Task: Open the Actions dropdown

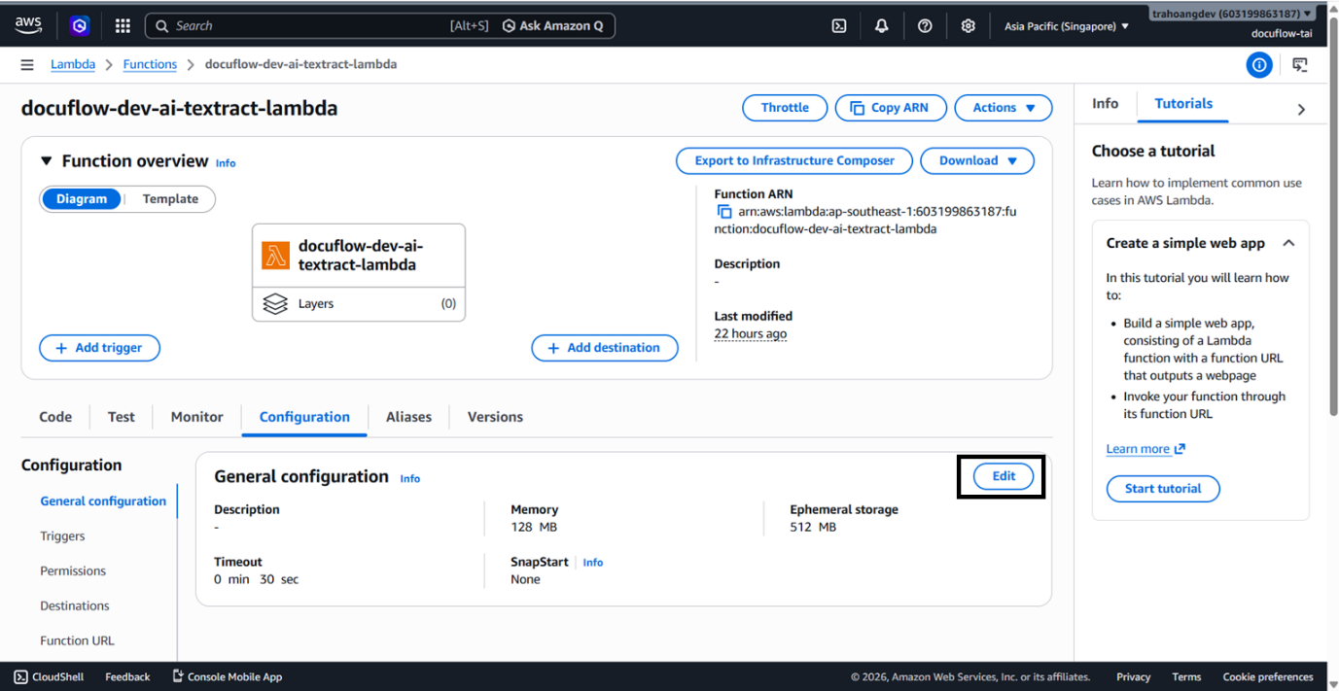Action: tap(1004, 108)
